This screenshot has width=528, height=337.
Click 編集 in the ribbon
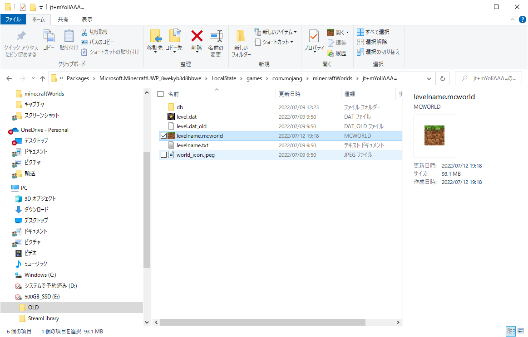337,43
